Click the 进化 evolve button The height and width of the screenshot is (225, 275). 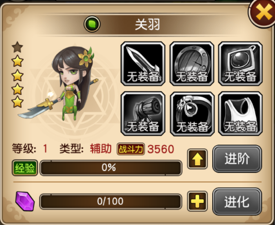point(237,201)
